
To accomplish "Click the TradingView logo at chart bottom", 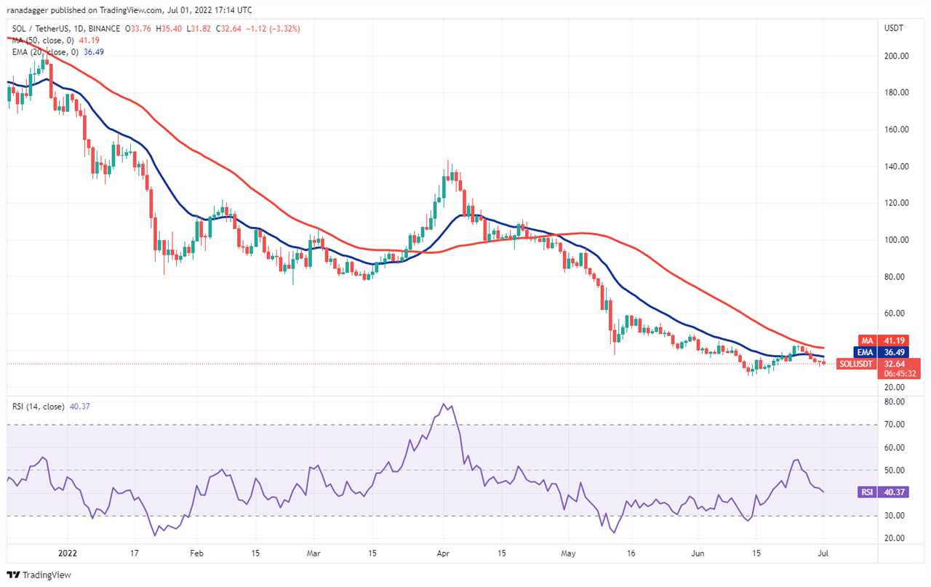I will click(38, 575).
